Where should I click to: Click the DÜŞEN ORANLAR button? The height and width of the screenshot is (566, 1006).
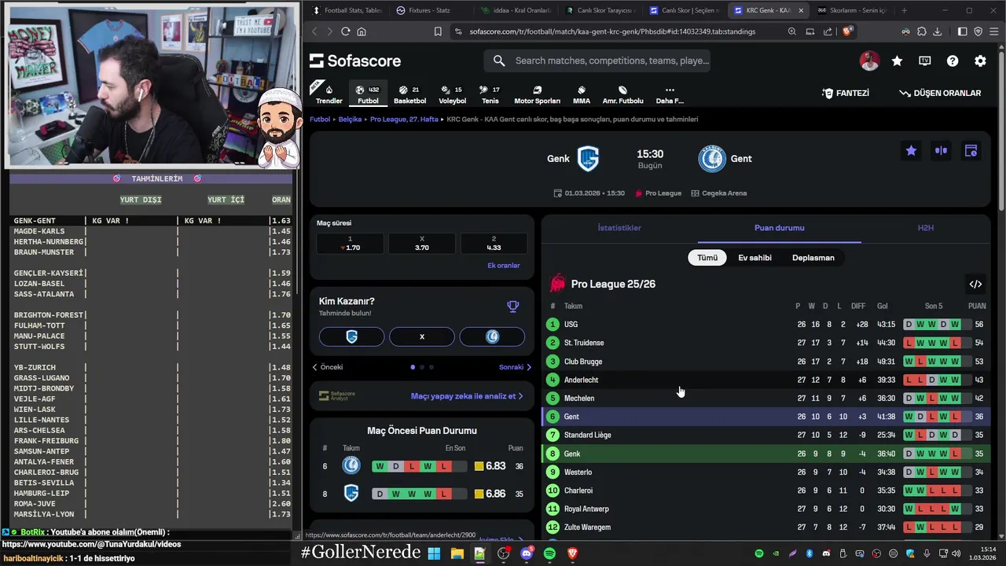point(940,93)
